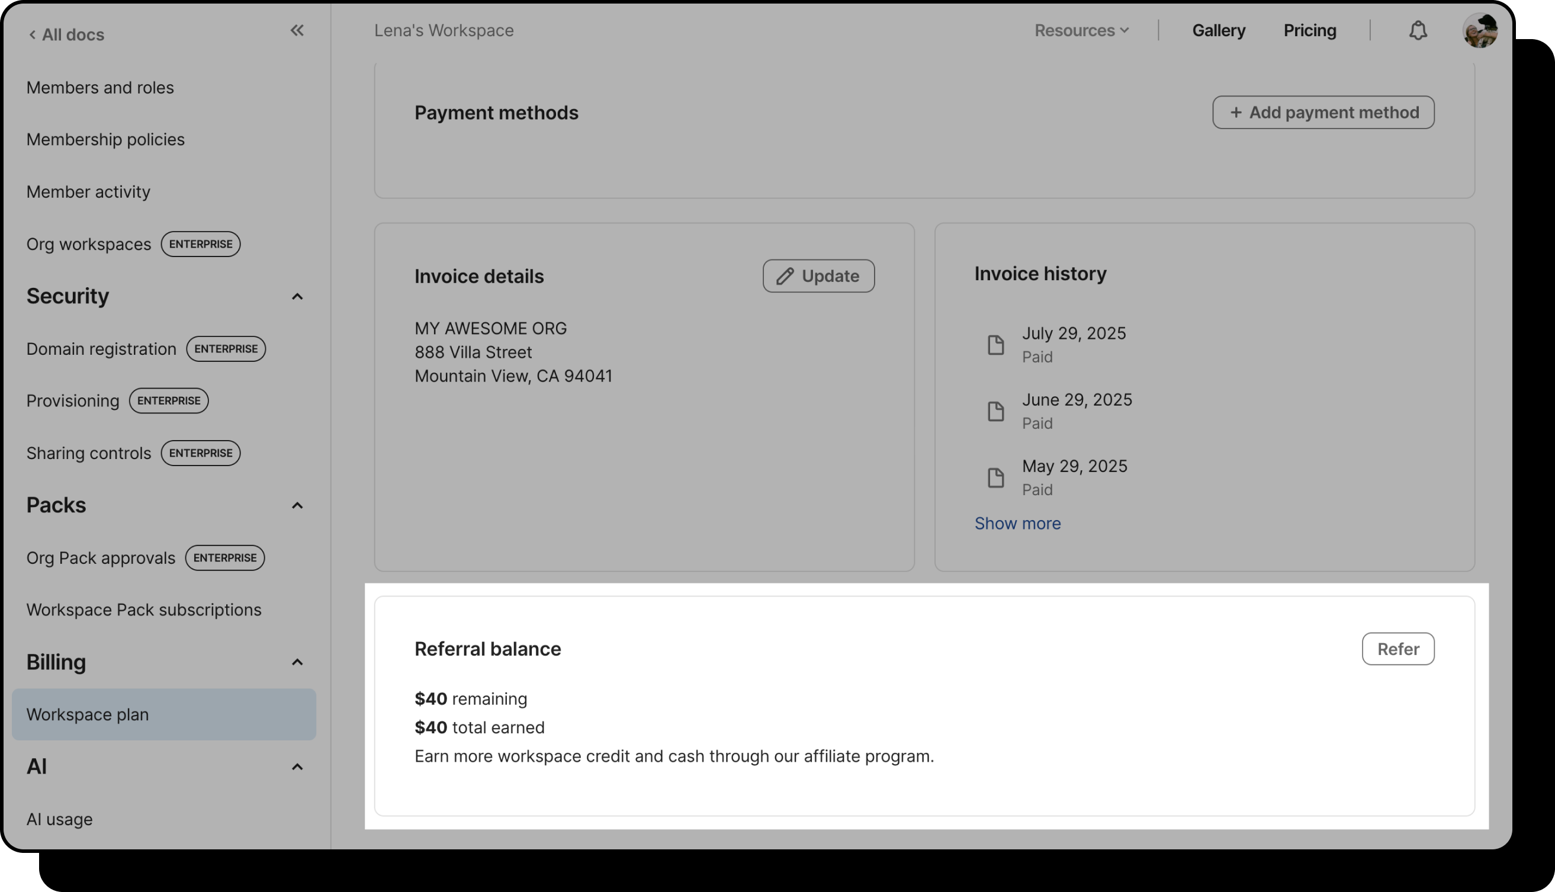Click the plus icon on Add payment method
Viewport: 1555px width, 892px height.
1235,113
